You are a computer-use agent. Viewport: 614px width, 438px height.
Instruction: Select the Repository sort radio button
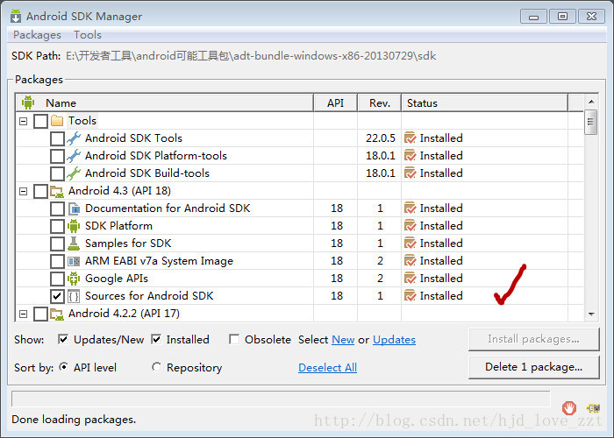coord(156,367)
